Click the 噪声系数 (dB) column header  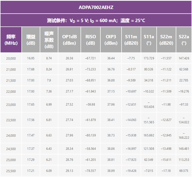[49, 40]
